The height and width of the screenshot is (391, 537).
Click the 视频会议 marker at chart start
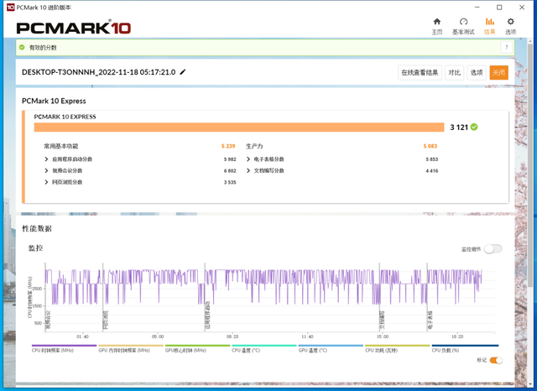click(x=48, y=321)
